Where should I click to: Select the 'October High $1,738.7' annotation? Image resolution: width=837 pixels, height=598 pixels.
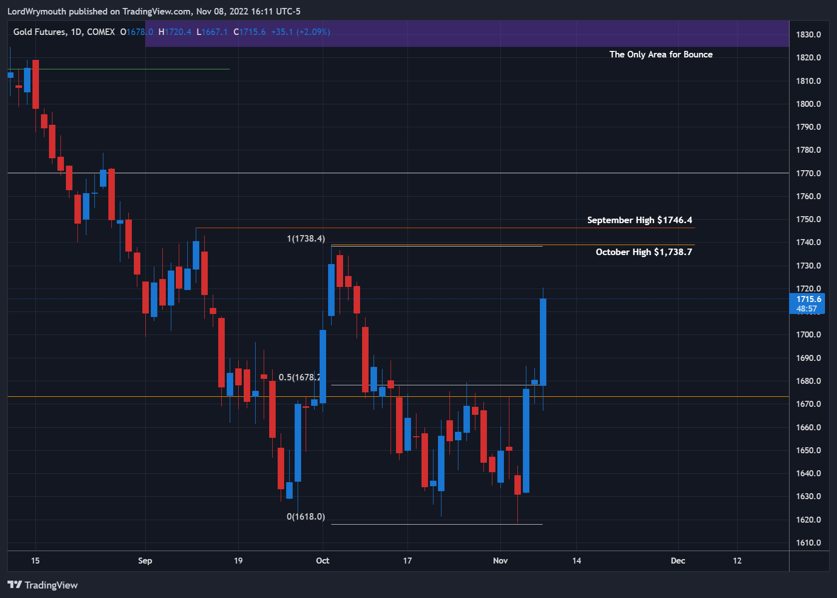tap(644, 252)
